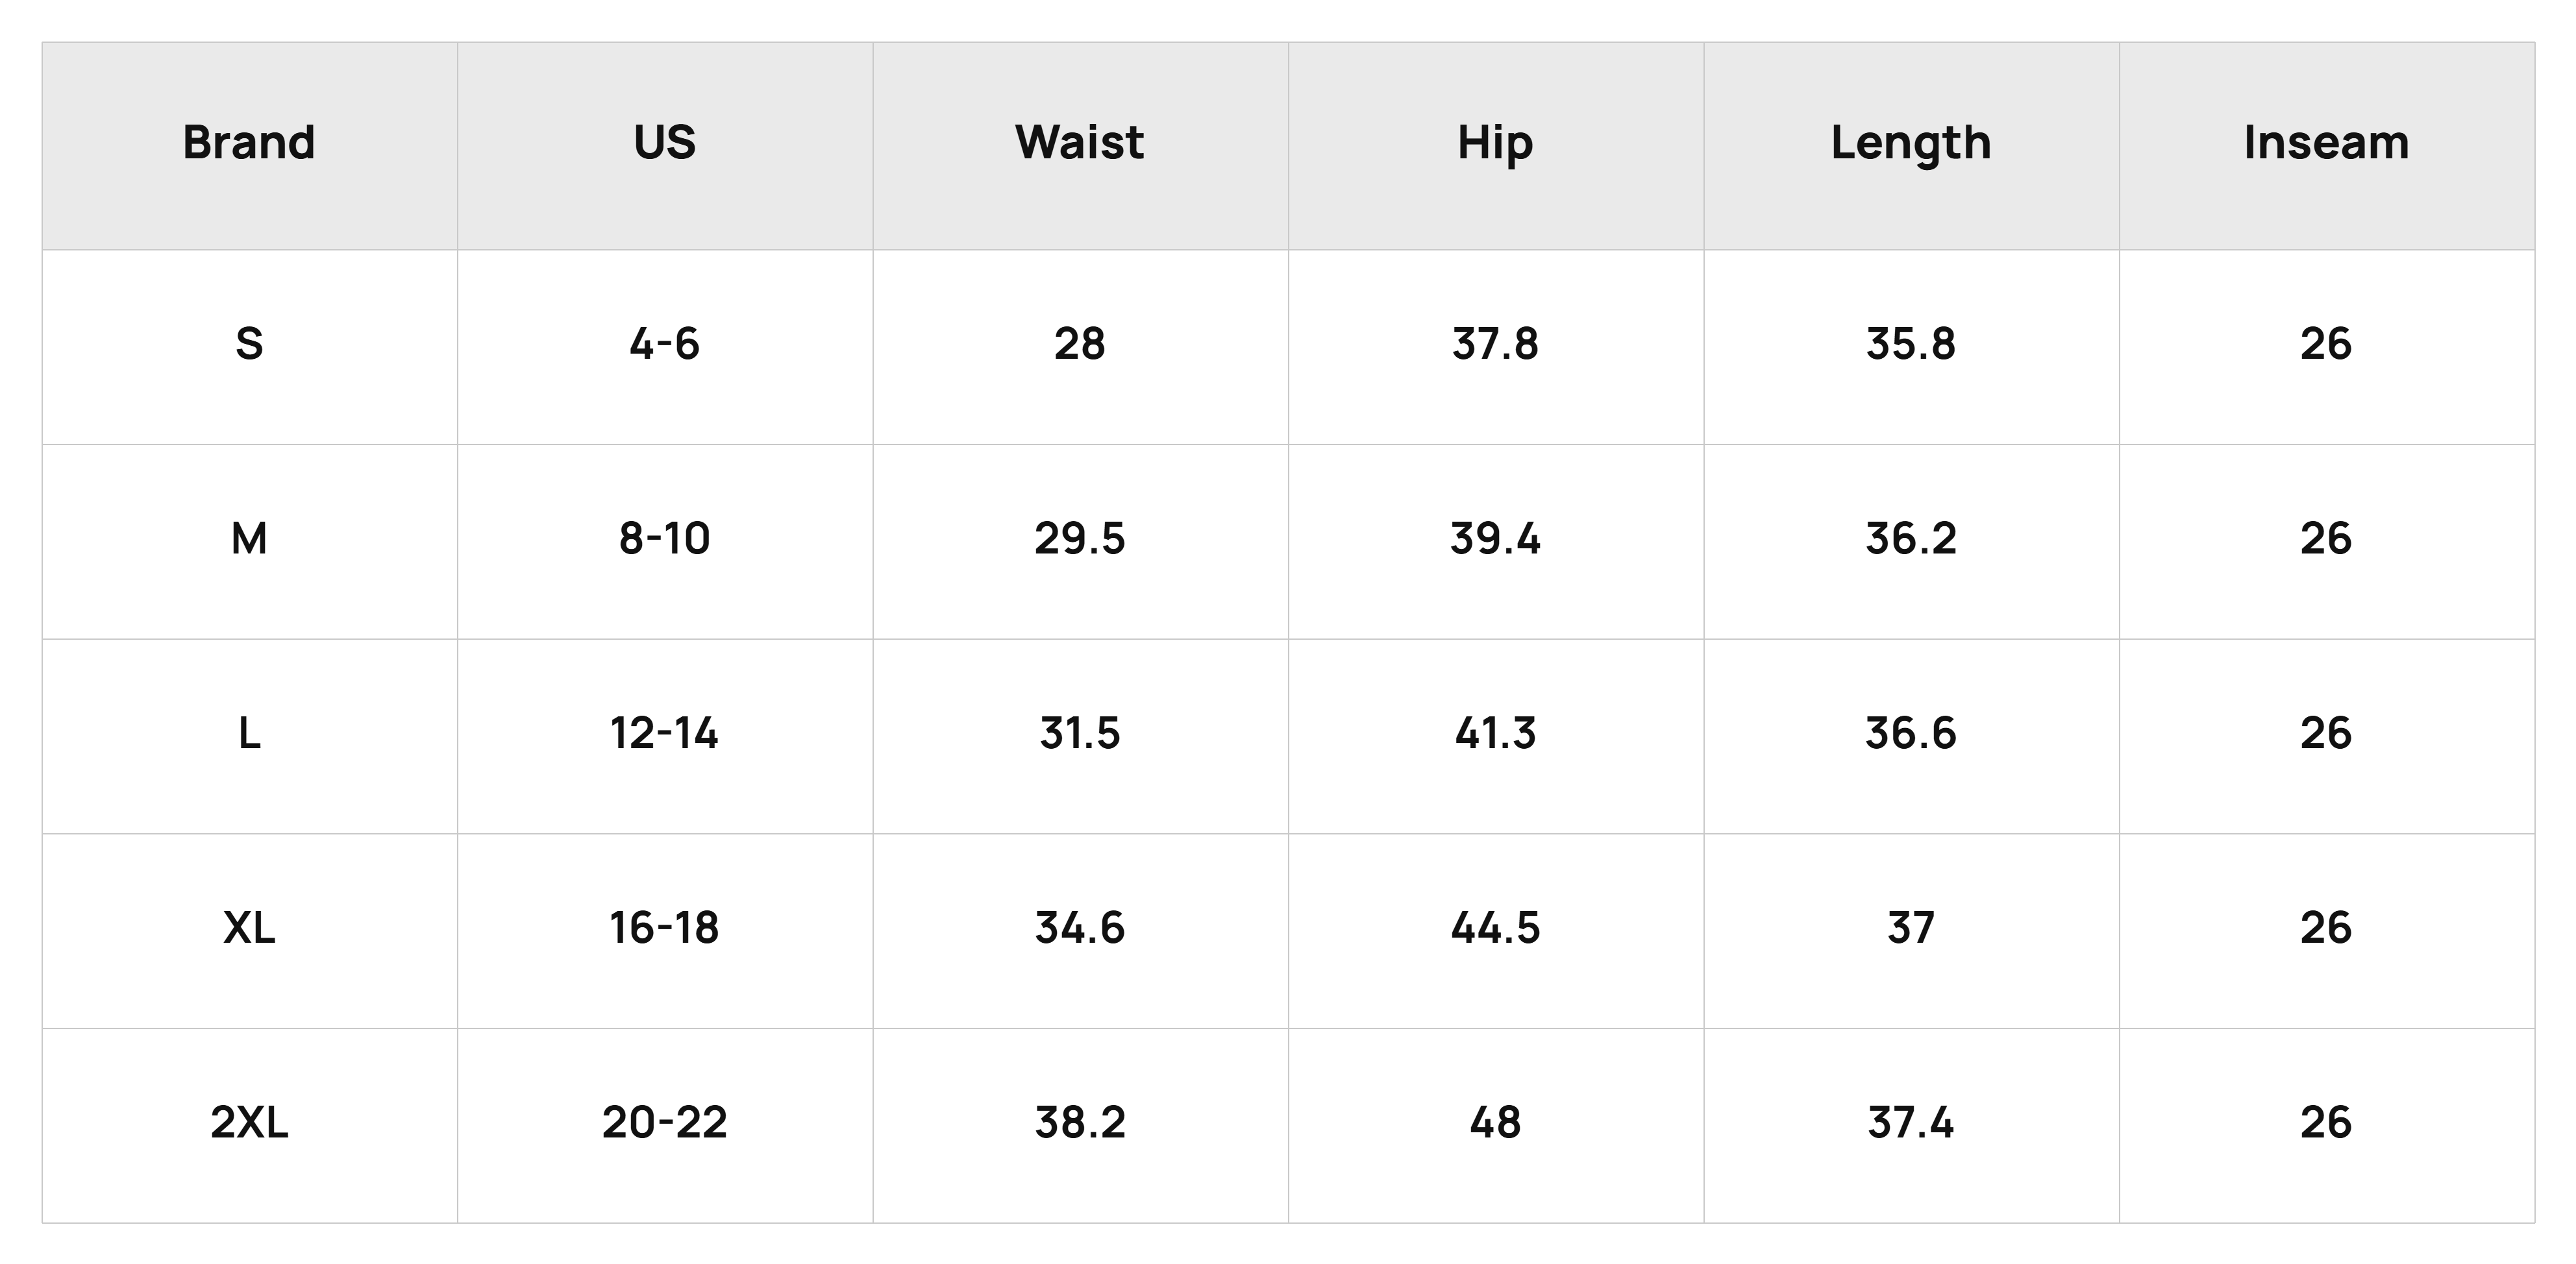Click the 8-10 US size cell
Screen dimensions: 2576x1264
tap(665, 542)
